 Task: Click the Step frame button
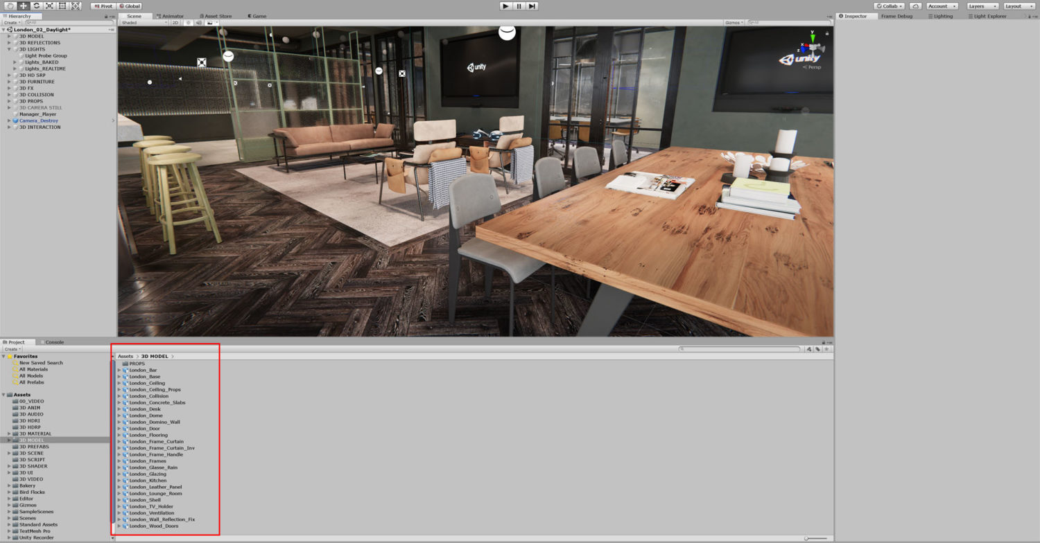532,6
